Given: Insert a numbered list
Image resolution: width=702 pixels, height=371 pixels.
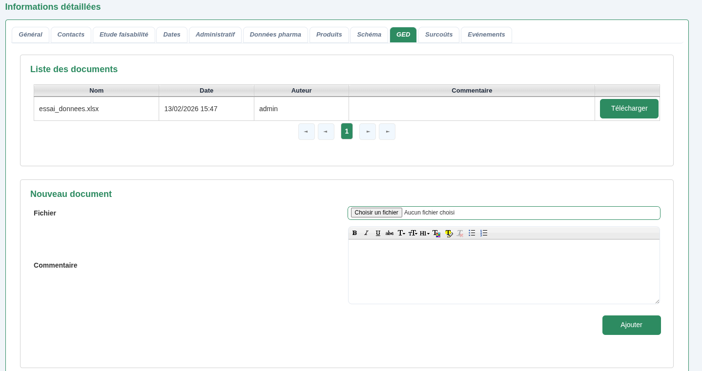Looking at the screenshot, I should (x=483, y=233).
